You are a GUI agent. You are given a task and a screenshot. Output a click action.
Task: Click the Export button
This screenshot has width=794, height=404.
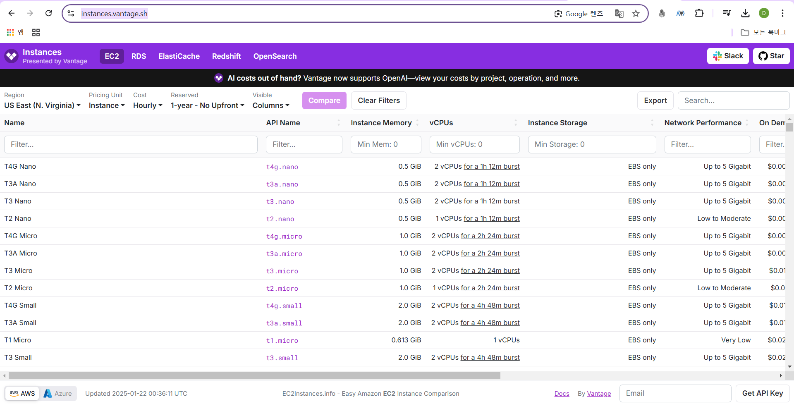click(655, 100)
